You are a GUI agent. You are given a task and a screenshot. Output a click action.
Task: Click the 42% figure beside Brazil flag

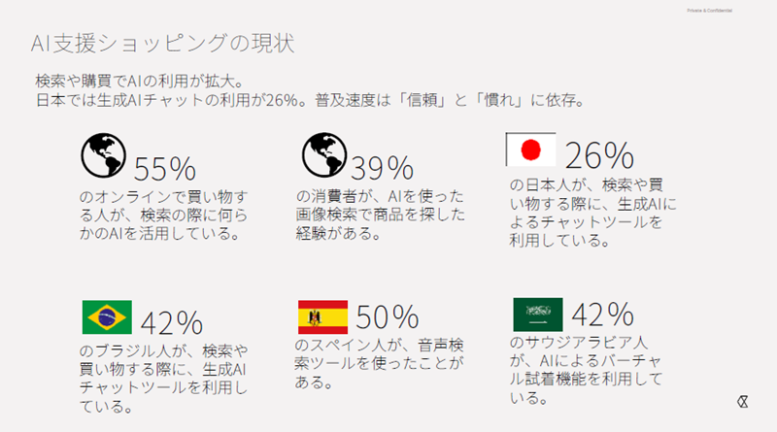[171, 321]
